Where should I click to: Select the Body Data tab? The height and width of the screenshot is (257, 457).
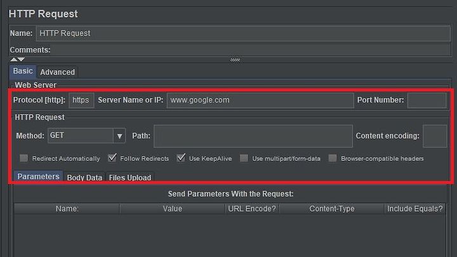[x=84, y=177]
